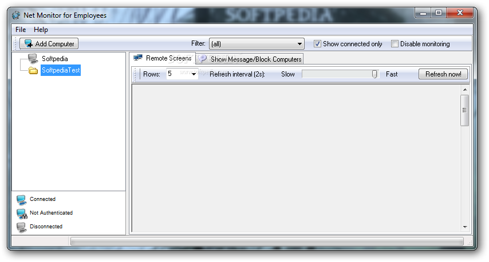
Task: Click the Disconnected legend label
Action: pos(46,226)
